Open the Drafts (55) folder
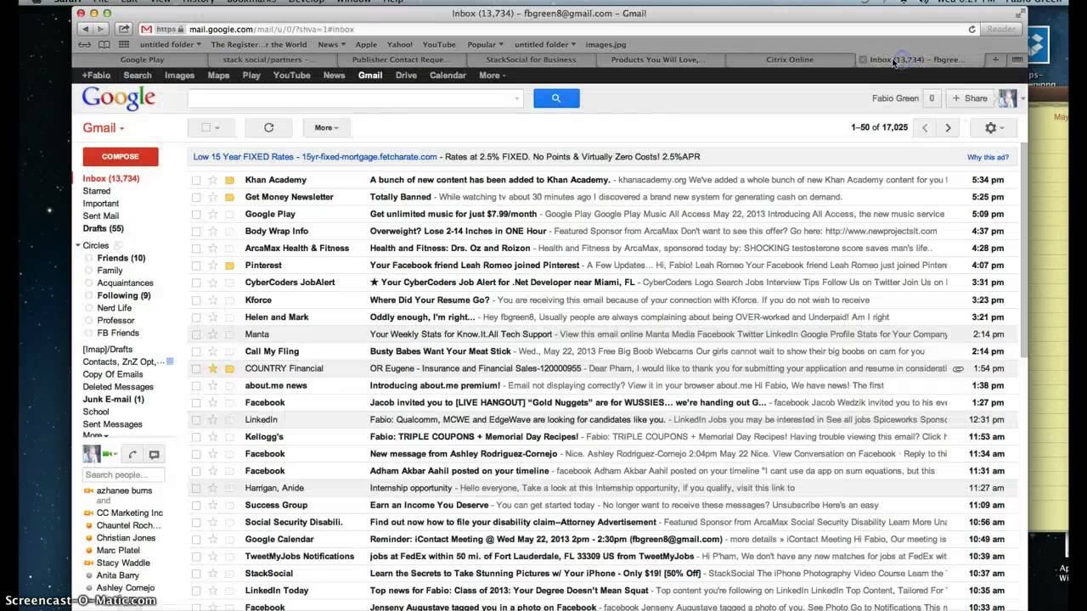The image size is (1087, 611). (103, 228)
